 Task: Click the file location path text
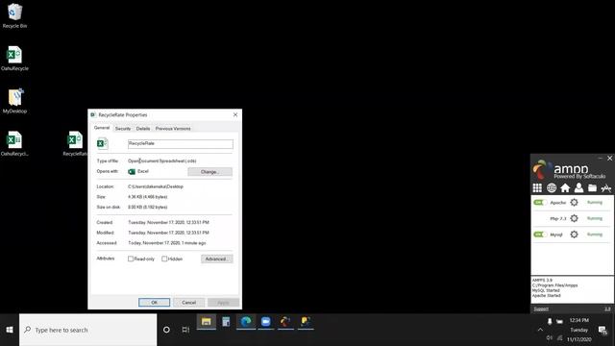click(x=156, y=186)
